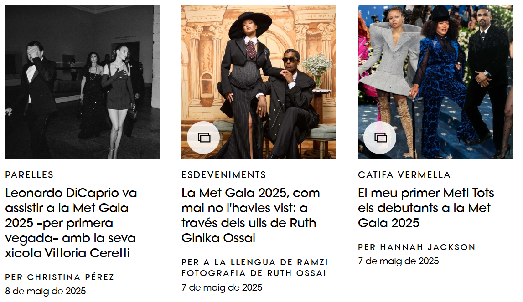
Task: Click the date under the Ruth Ossai credit
Action: (x=222, y=288)
